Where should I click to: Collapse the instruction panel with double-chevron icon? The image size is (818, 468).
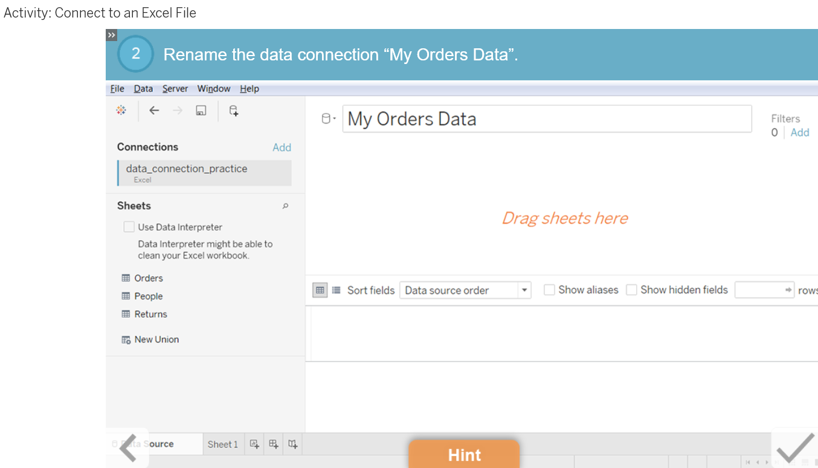(111, 35)
